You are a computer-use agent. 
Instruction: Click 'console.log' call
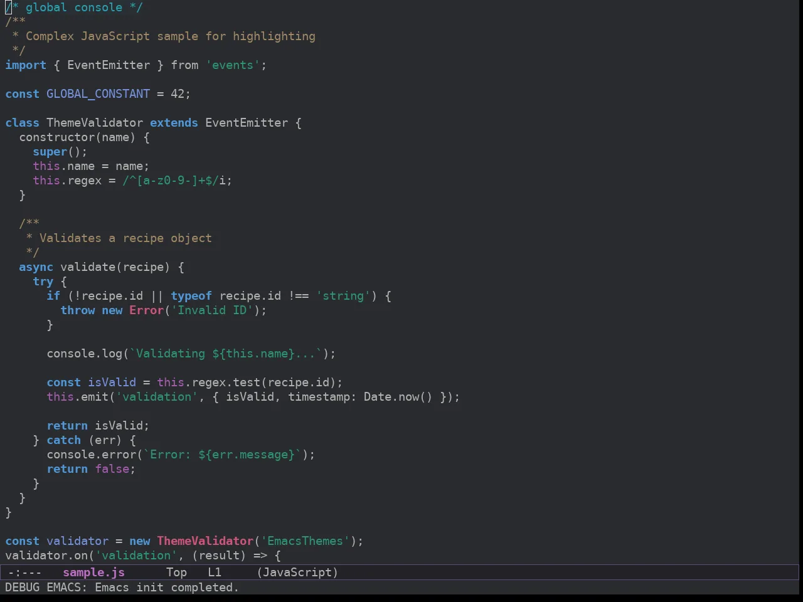[84, 354]
